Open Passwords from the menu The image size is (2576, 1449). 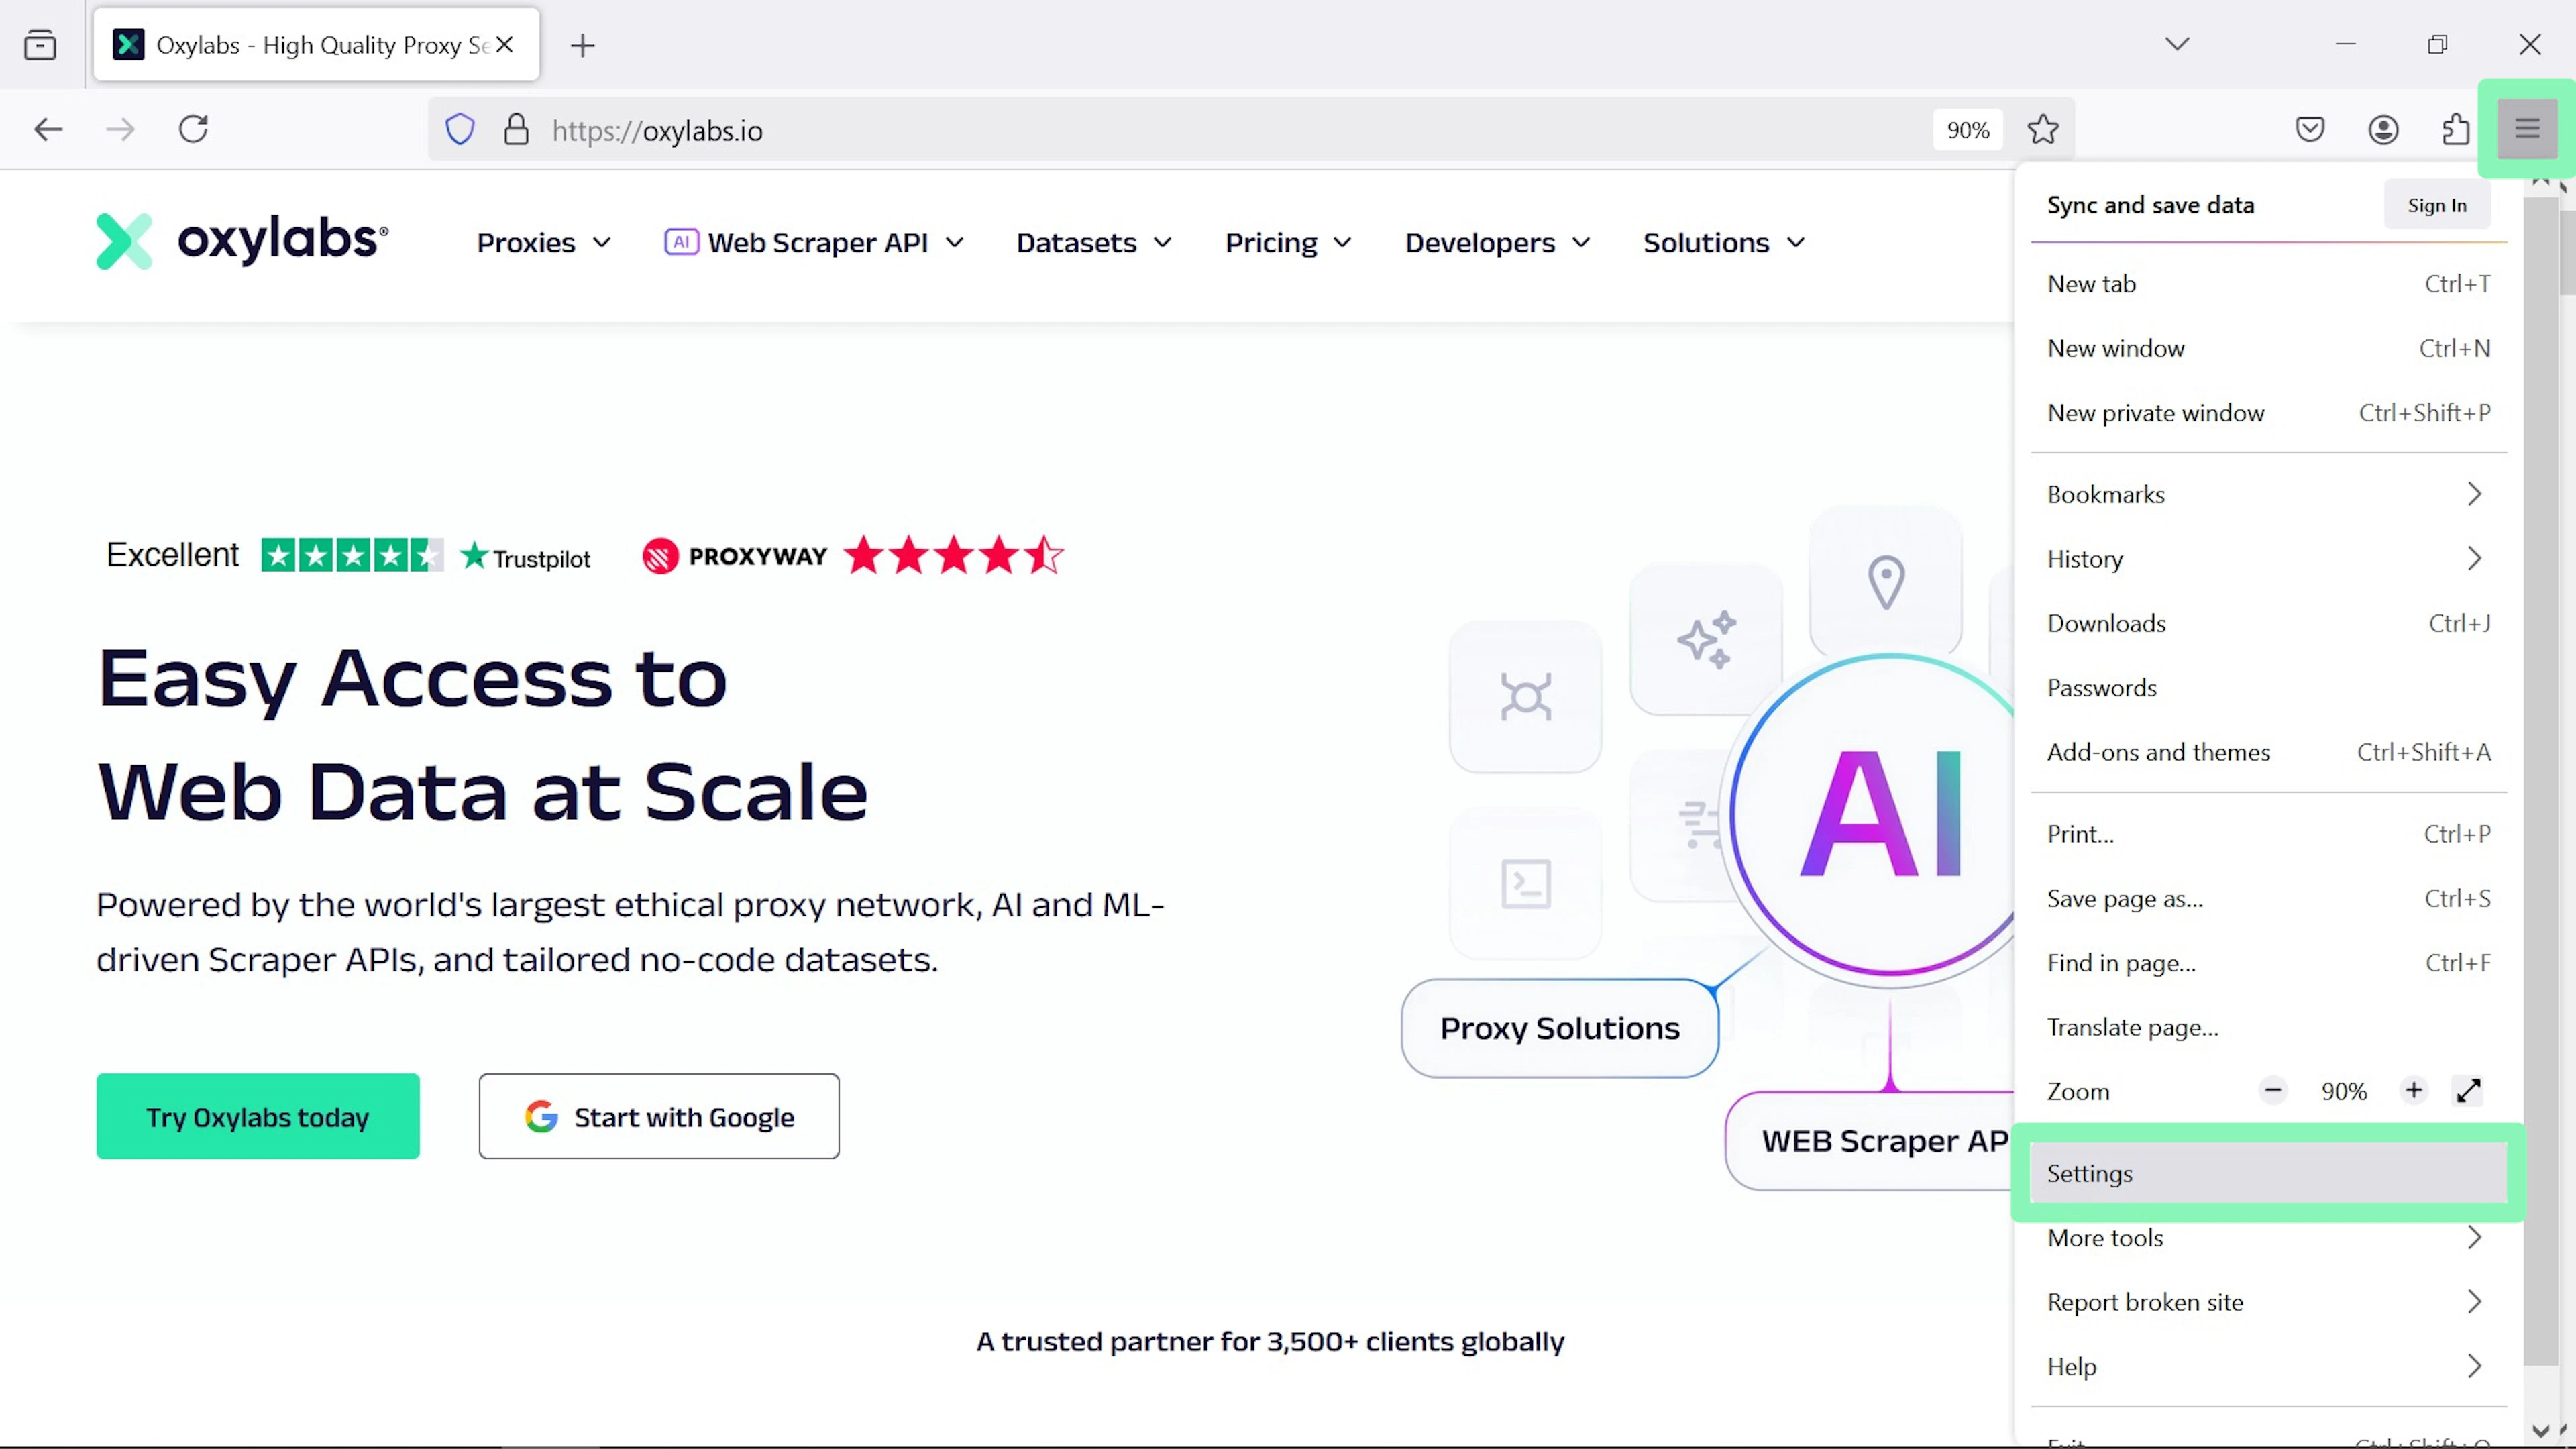click(2269, 688)
